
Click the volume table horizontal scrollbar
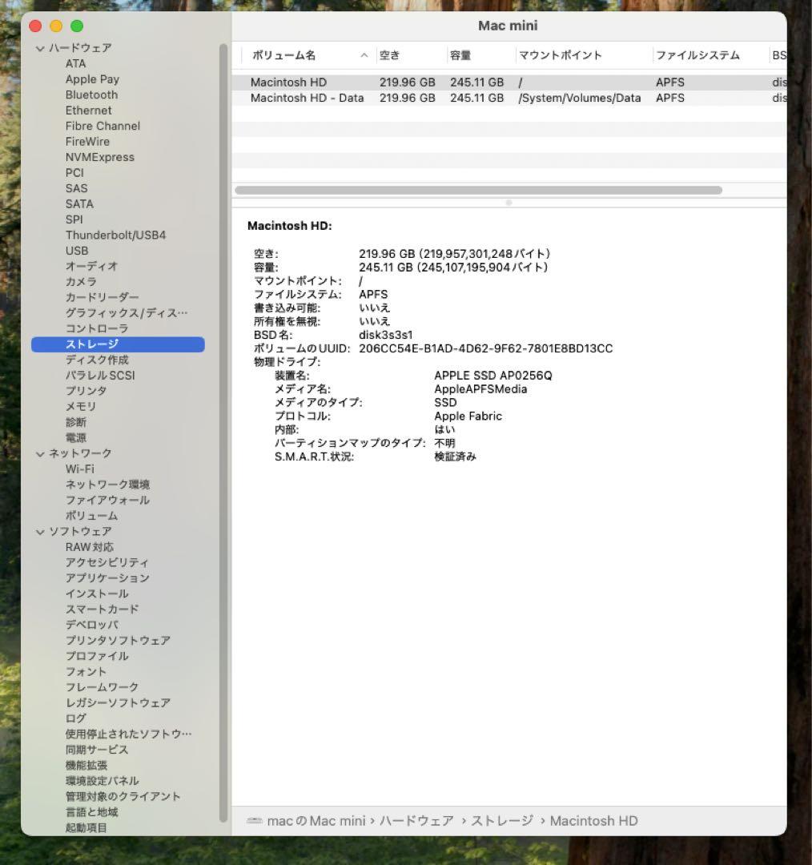(478, 190)
